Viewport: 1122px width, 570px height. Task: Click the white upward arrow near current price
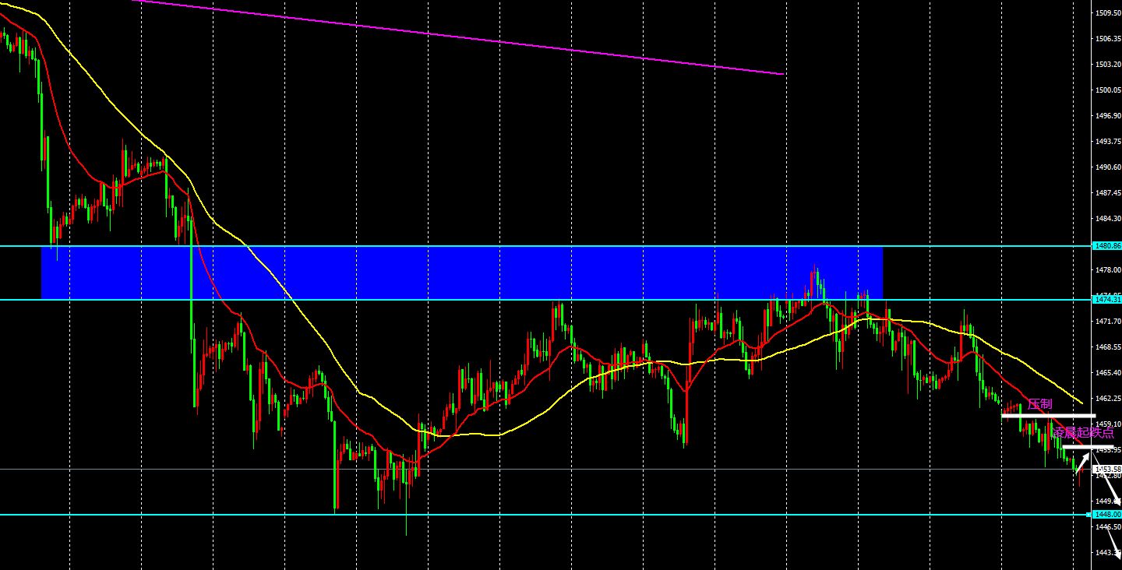click(1082, 463)
